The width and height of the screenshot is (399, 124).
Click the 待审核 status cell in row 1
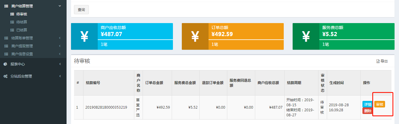point(322,107)
